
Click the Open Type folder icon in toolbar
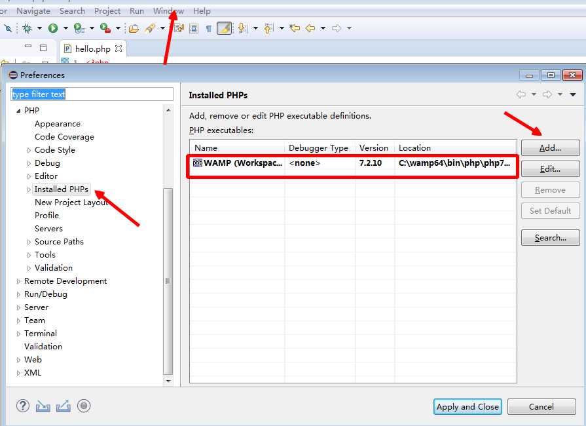point(134,28)
